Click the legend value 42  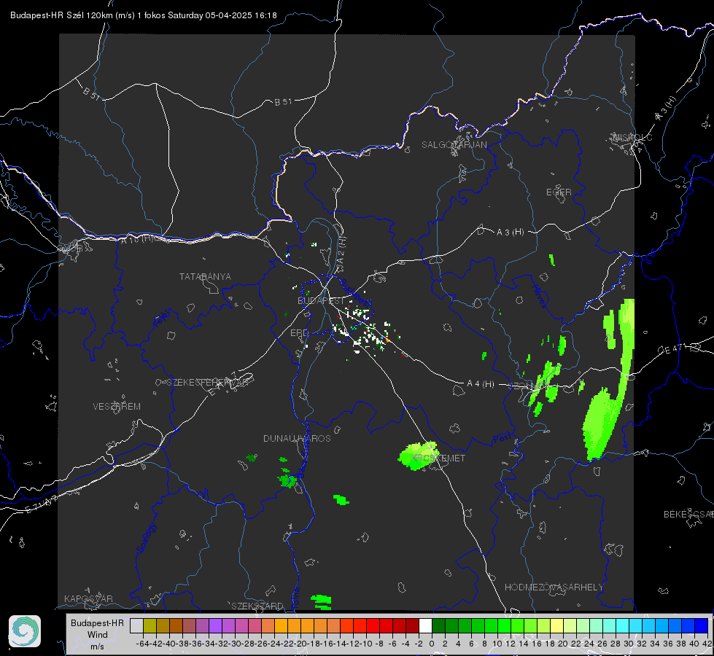[x=707, y=644]
